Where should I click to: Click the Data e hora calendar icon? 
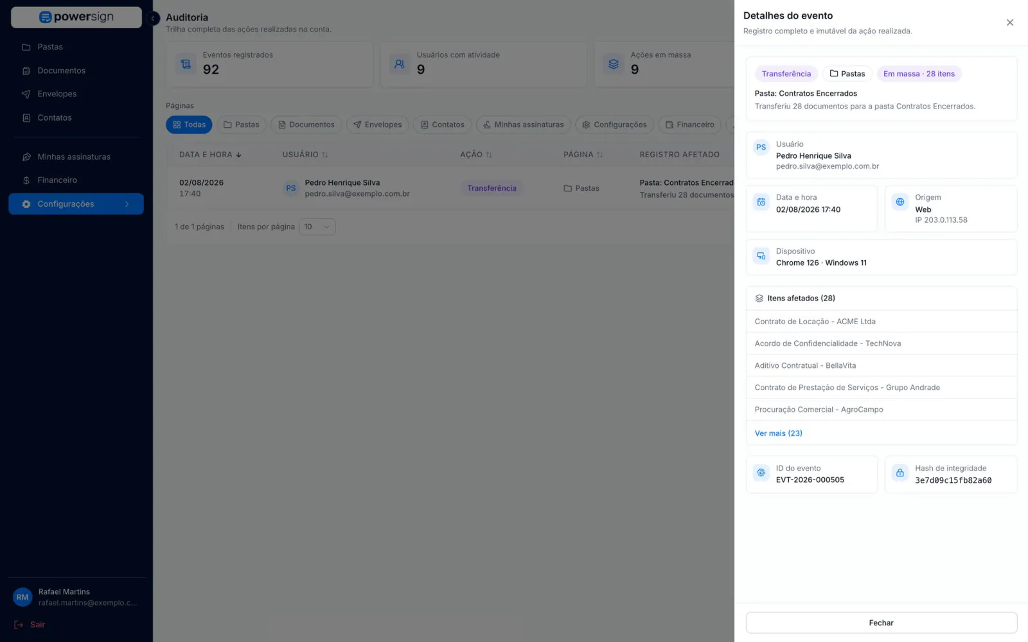[761, 202]
